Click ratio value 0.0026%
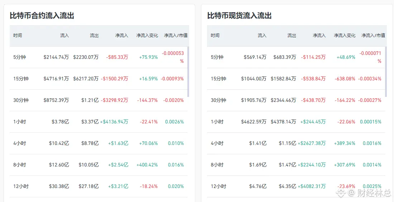 coord(174,122)
